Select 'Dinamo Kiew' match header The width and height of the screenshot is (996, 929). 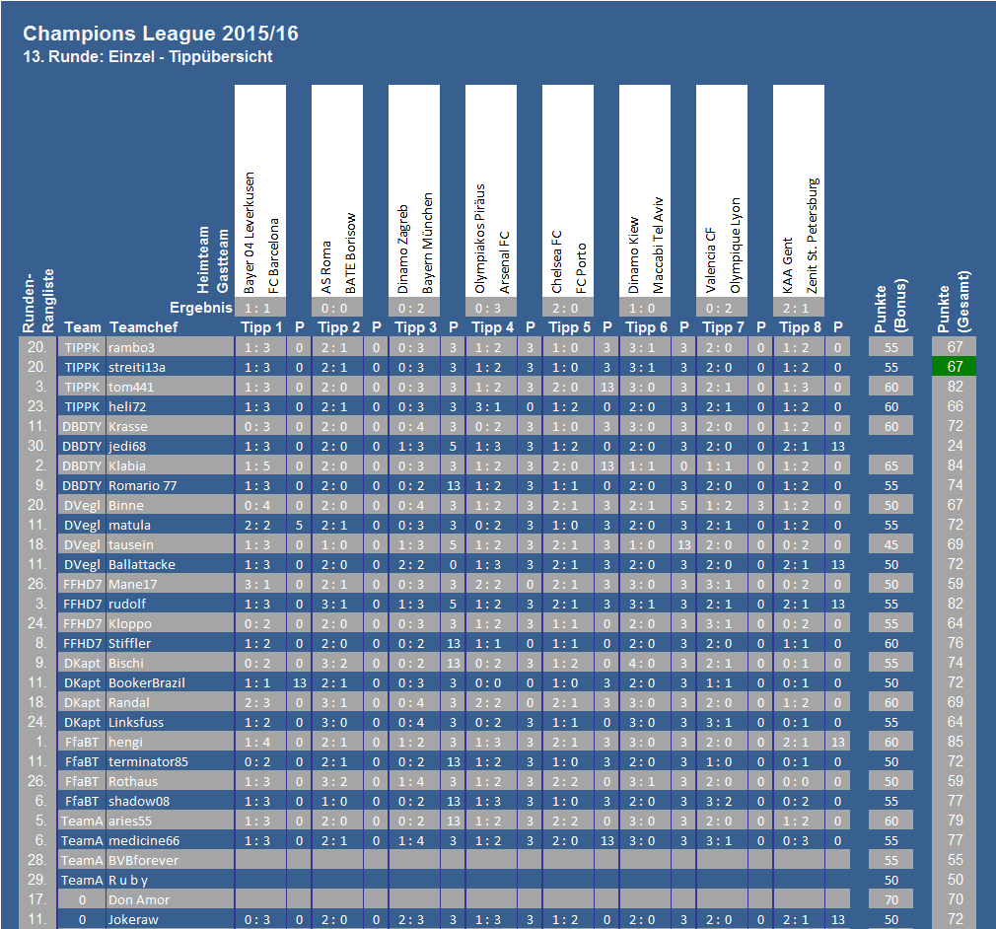point(633,255)
